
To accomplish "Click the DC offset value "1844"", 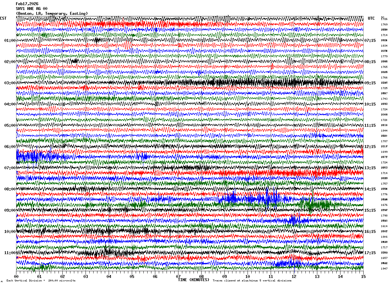I will (384, 131).
